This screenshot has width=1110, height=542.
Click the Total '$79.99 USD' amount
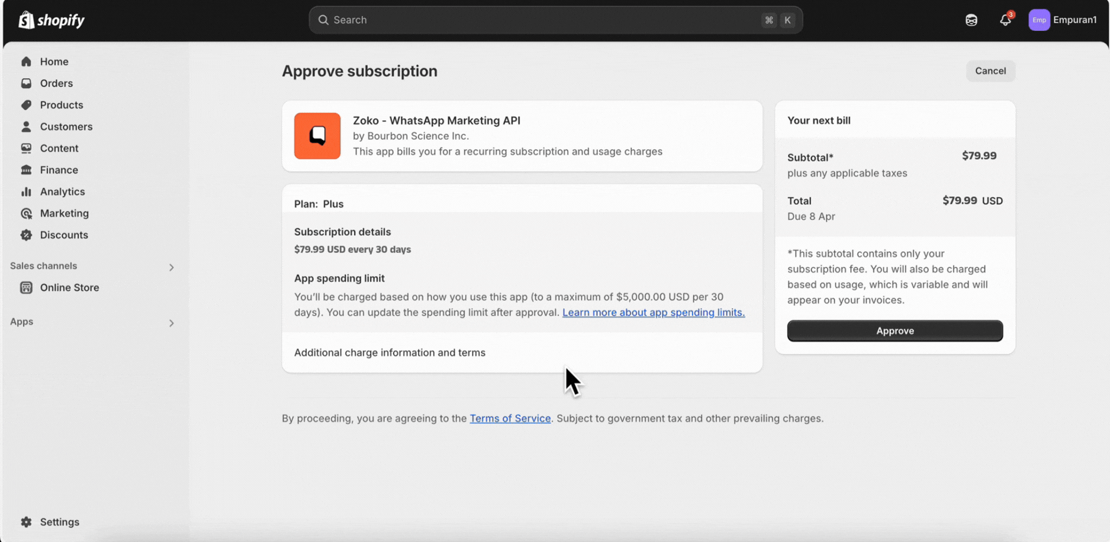[973, 201]
